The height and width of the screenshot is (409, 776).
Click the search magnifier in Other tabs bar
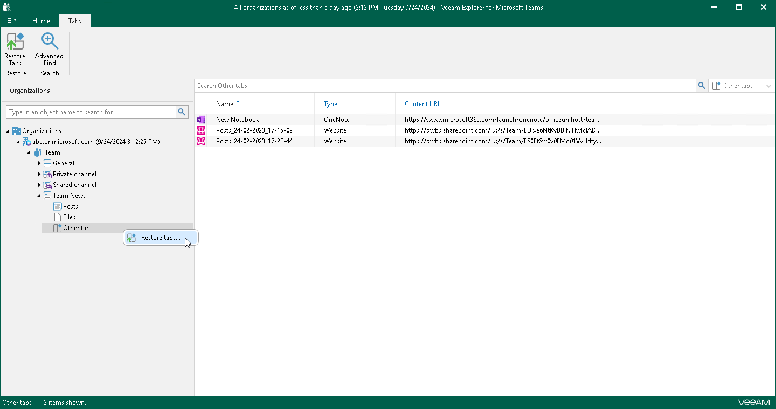[x=701, y=85]
